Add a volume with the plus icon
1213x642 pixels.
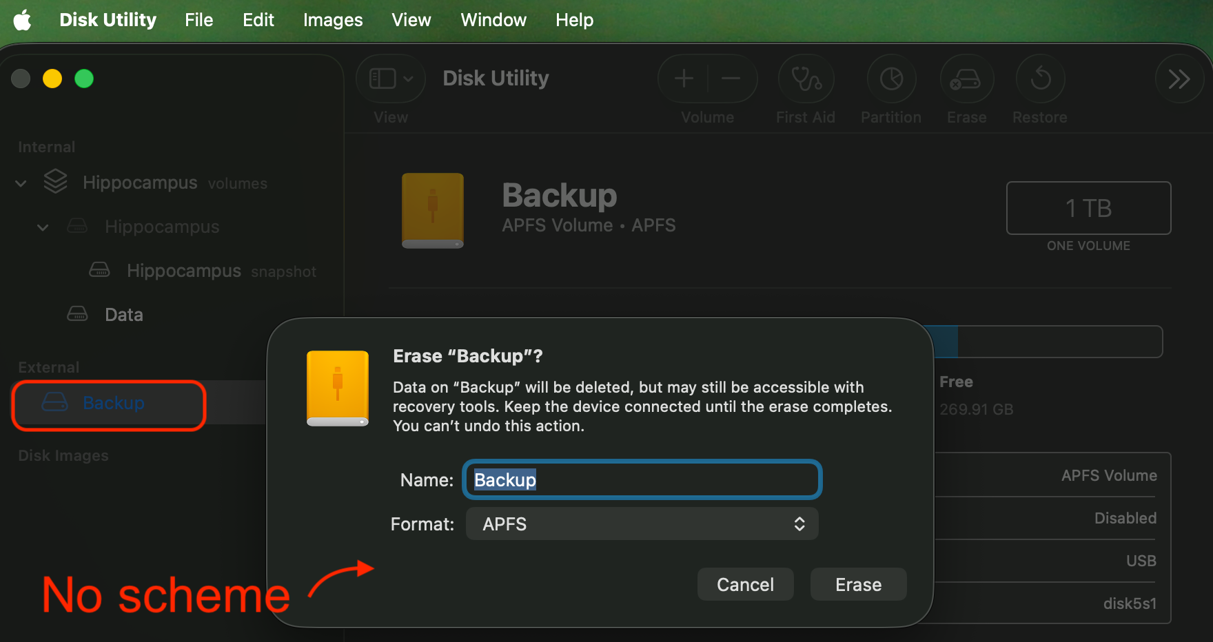tap(684, 79)
